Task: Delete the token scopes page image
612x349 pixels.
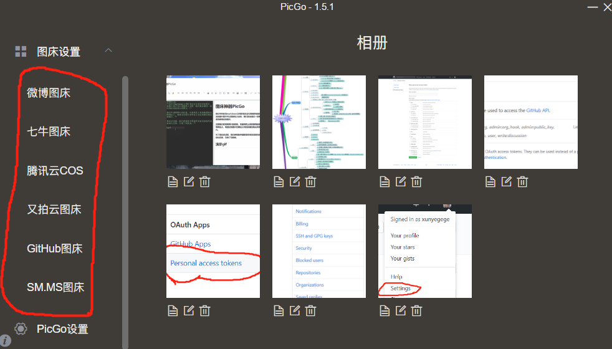Action: click(x=416, y=181)
